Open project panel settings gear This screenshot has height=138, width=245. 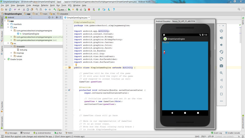click(57, 18)
